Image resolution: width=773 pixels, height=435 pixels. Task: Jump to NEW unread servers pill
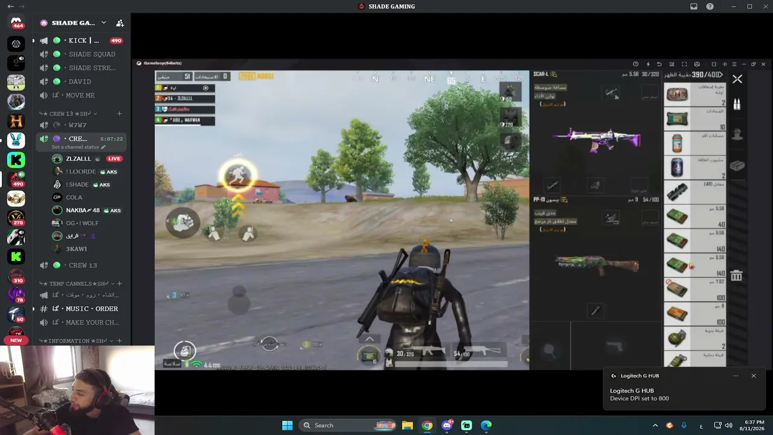click(x=16, y=340)
